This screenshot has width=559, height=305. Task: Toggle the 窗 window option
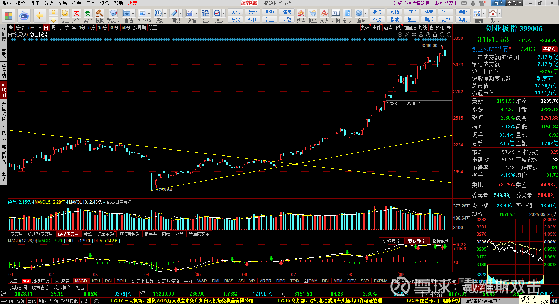tap(432, 28)
